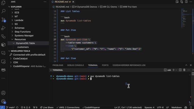Image resolution: width=194 pixels, height=109 pixels.
Task: Collapse the DynamoDB::Table resource node
Action: point(14,43)
